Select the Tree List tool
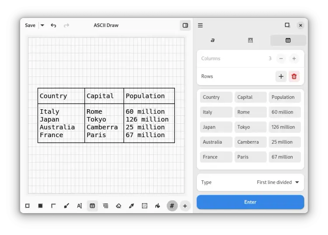Image resolution: width=328 pixels, height=235 pixels. 105,206
